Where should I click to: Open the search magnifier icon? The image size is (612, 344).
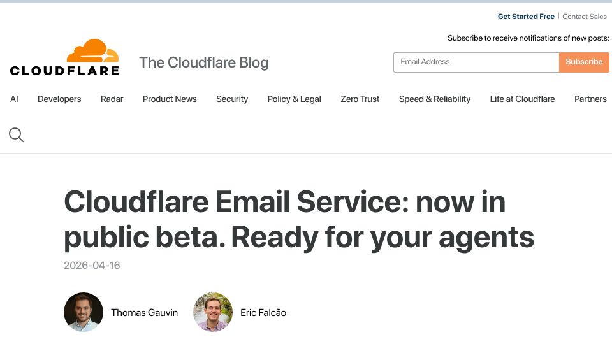17,134
